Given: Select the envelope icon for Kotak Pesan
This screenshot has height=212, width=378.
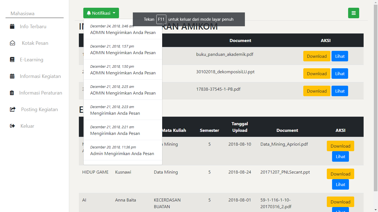Looking at the screenshot, I should point(12,43).
